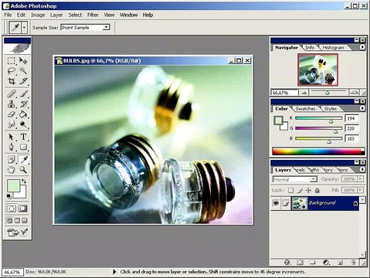Toggle Lock image pixels brush icon
The height and width of the screenshot is (278, 370).
point(300,191)
